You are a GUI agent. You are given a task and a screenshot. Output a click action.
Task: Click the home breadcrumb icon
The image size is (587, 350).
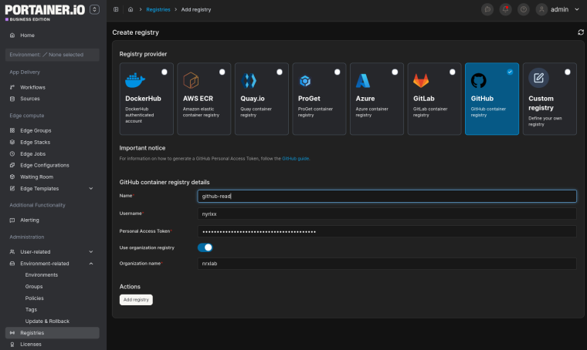pyautogui.click(x=131, y=9)
